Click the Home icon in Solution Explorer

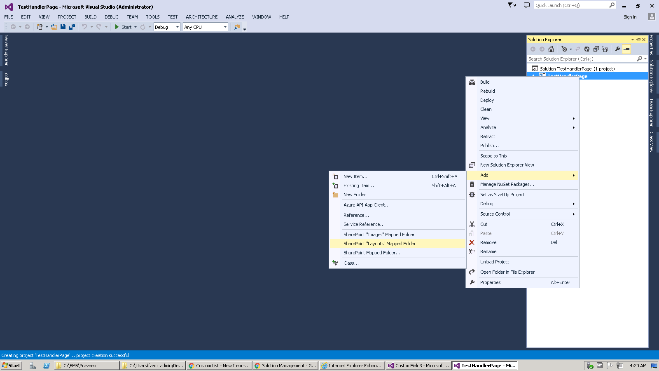[x=551, y=49]
